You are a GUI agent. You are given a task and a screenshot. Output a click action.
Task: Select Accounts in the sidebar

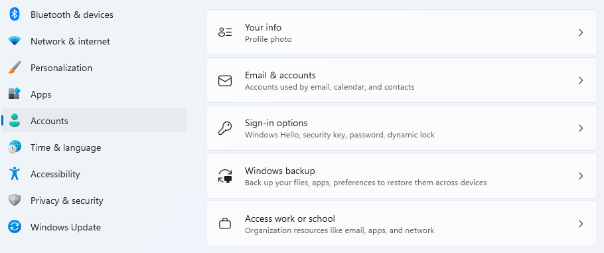point(94,120)
